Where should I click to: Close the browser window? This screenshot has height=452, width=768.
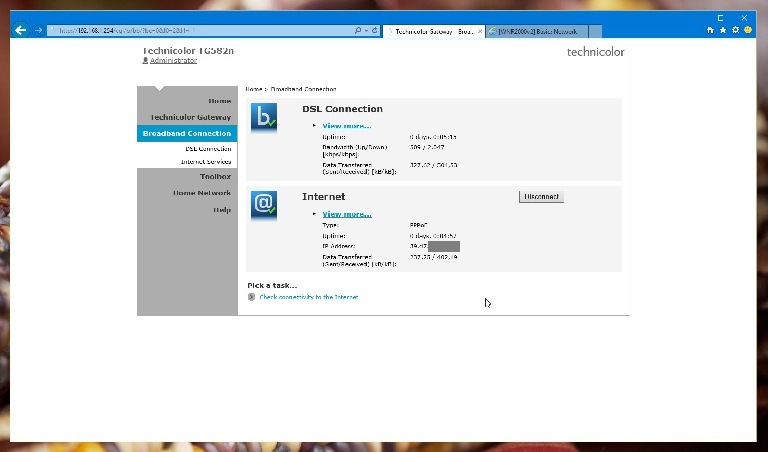tap(744, 18)
